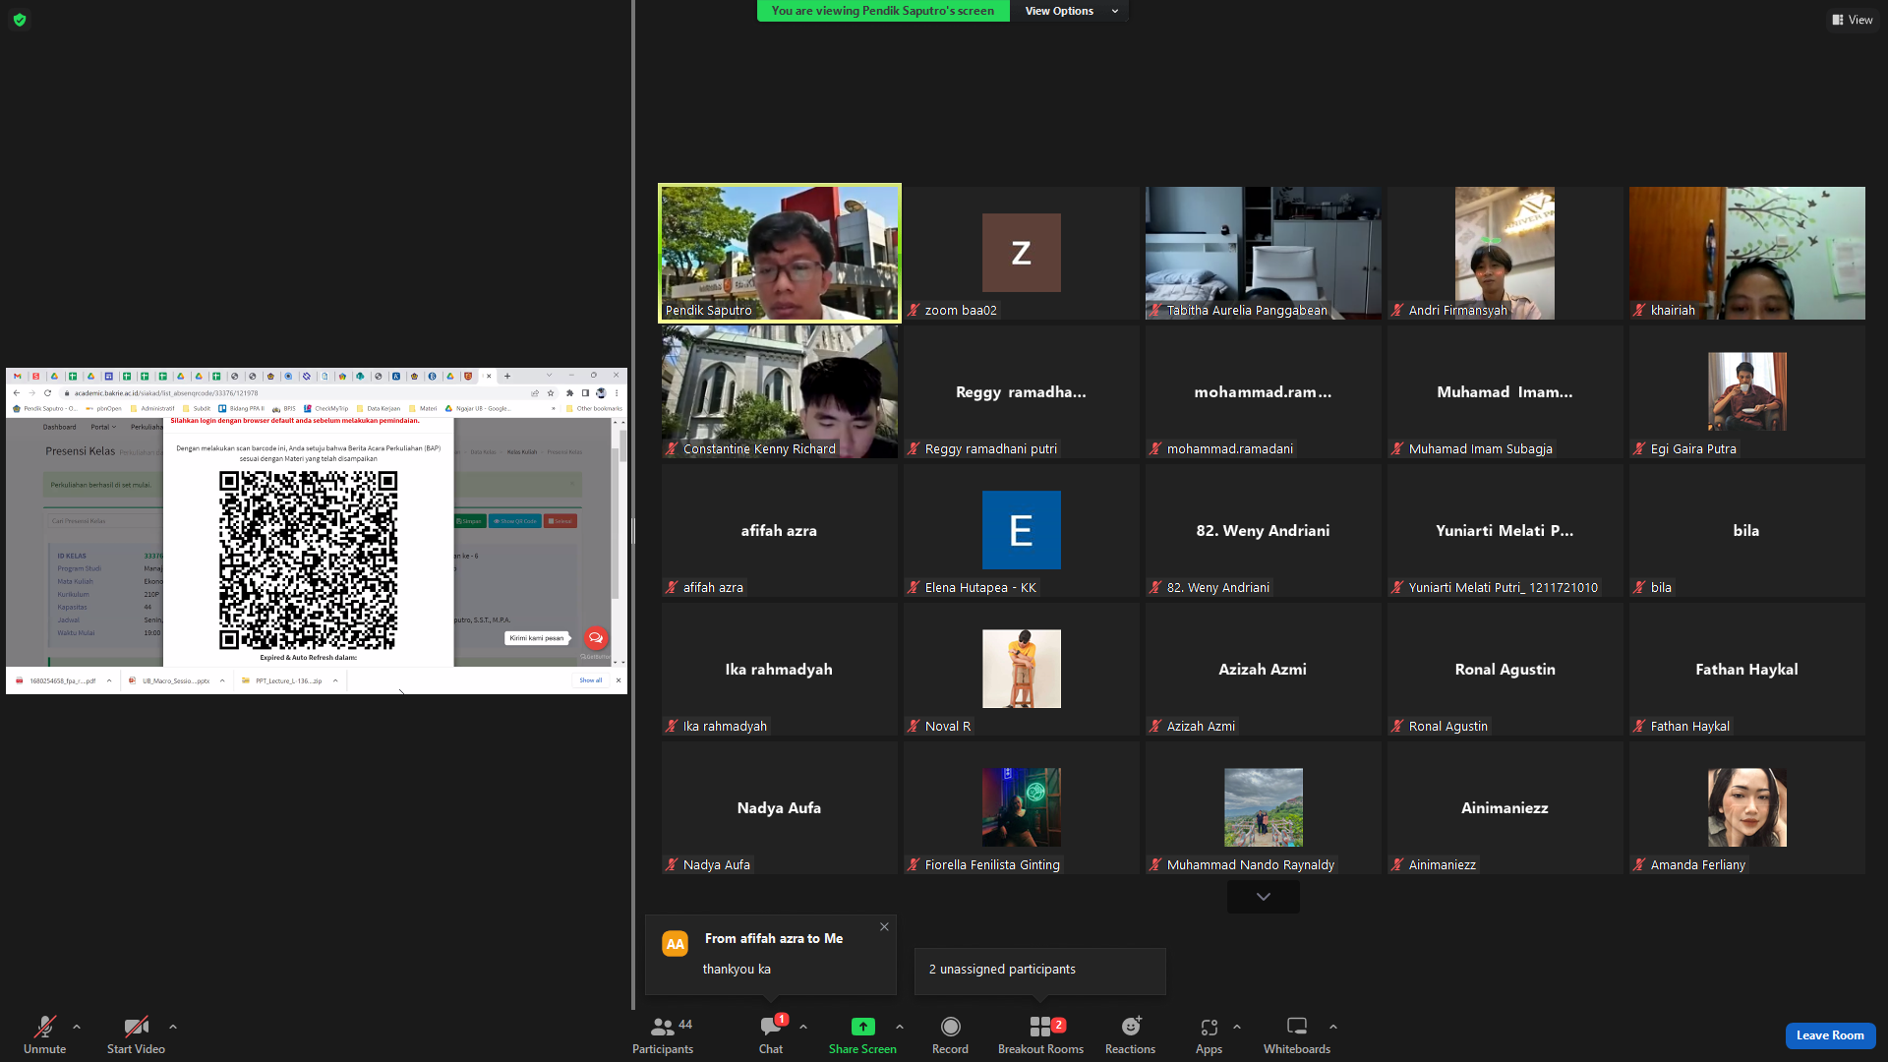
Task: Open share options caret beside Share Screen
Action: pos(900,1027)
